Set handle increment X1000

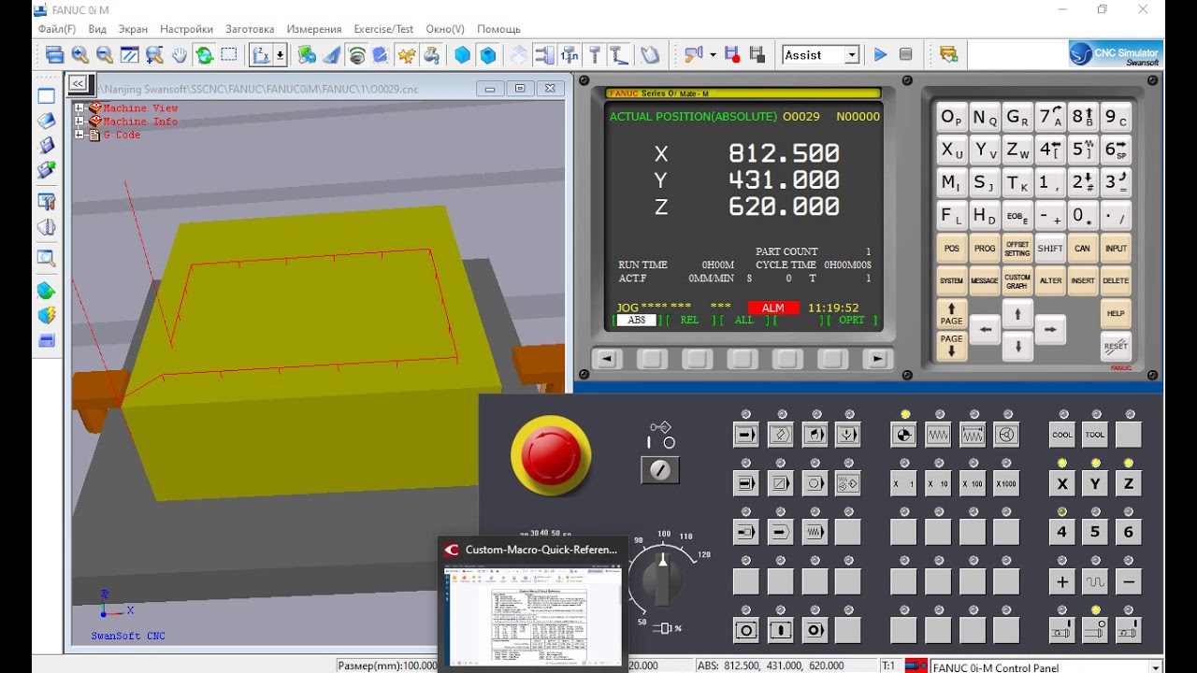pos(1006,483)
